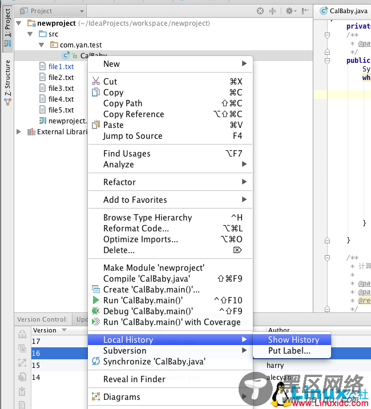Screen dimensions: 371x409
Task: Click the Synchronize refresh icon
Action: coord(96,361)
